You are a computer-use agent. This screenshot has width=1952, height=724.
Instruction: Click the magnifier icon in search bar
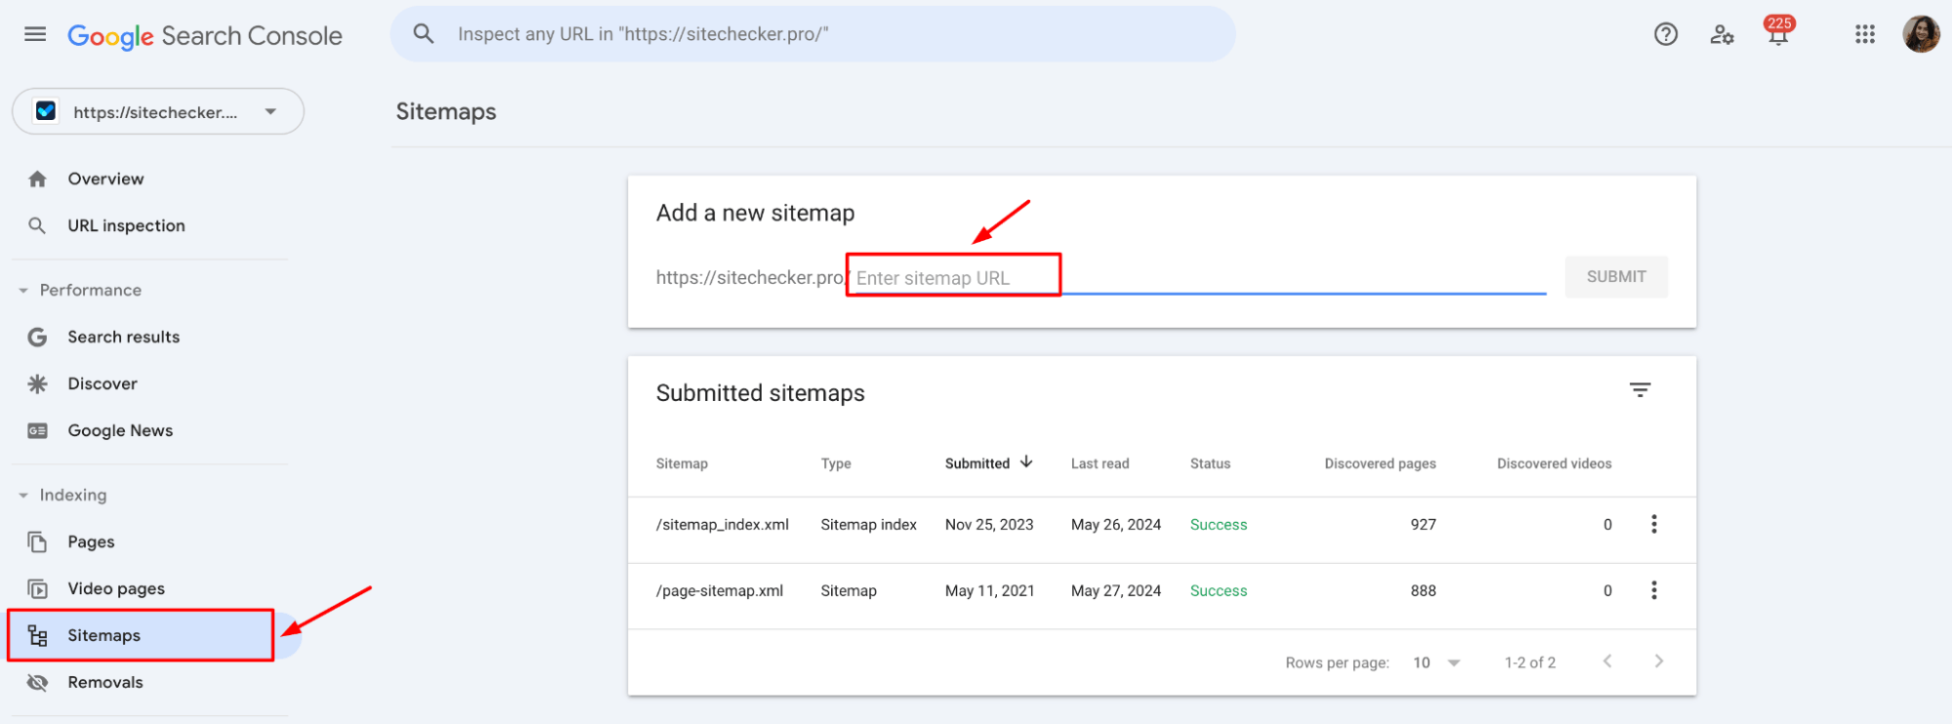(423, 34)
